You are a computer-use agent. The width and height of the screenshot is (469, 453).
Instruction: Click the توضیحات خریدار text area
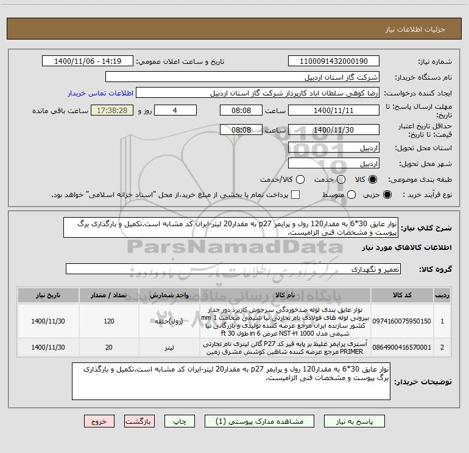point(231,381)
